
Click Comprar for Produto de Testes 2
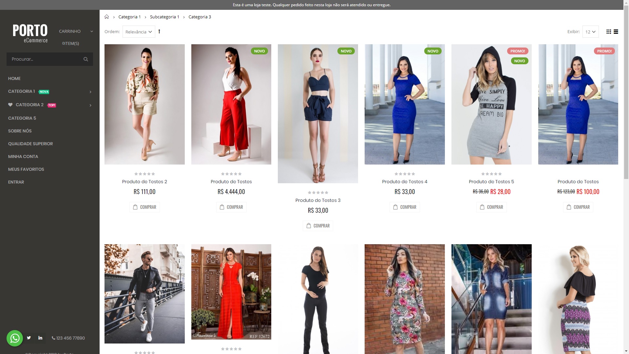pos(144,207)
